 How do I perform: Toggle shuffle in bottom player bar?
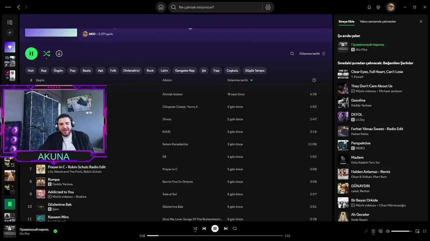click(x=195, y=229)
